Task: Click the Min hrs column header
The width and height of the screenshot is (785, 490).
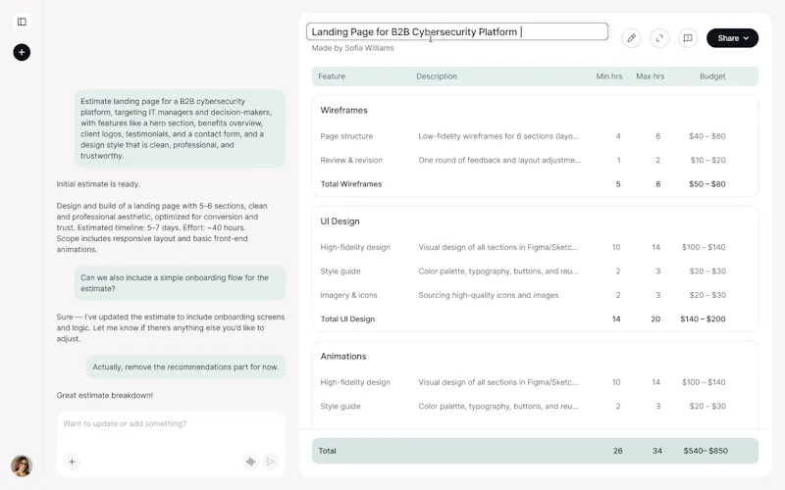Action: 608,76
